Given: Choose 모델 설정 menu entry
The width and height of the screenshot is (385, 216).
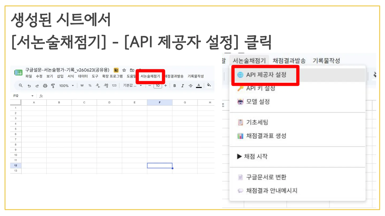Looking at the screenshot, I should click(298, 102).
